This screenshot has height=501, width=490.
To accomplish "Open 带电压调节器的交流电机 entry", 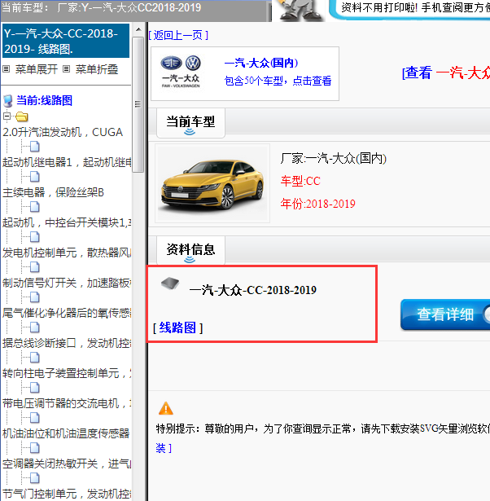I will [67, 403].
